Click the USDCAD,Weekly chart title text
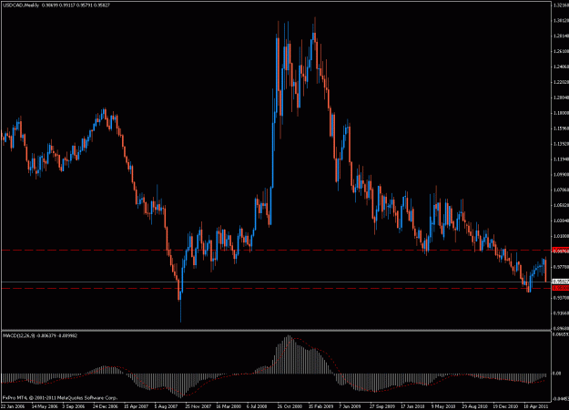Viewport: 569px width, 410px height. click(21, 5)
